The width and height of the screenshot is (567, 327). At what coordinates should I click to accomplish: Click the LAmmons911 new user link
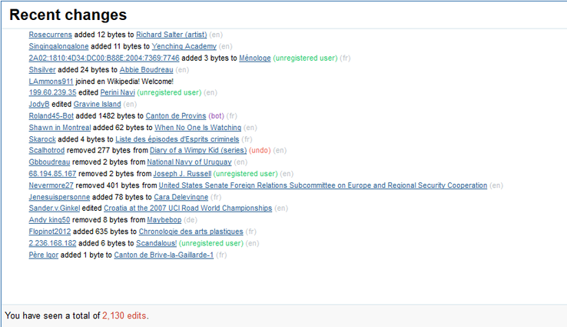pos(51,81)
